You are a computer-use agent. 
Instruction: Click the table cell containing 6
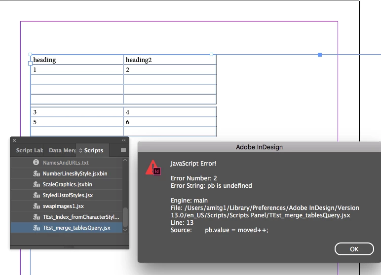pyautogui.click(x=170, y=122)
